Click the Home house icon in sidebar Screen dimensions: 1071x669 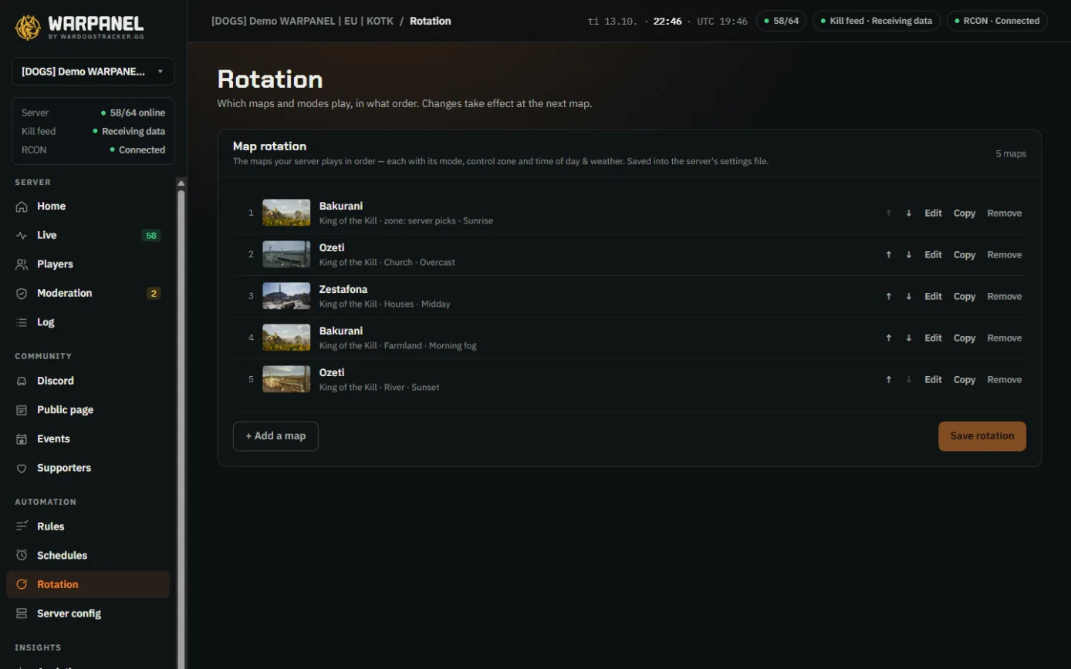22,207
